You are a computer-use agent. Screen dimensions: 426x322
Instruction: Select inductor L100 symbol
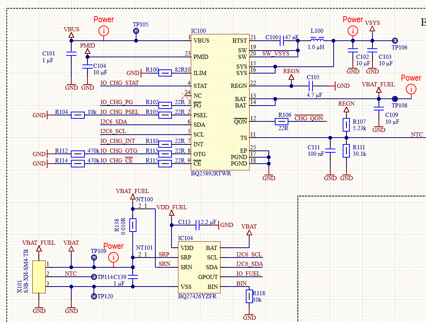(x=317, y=39)
